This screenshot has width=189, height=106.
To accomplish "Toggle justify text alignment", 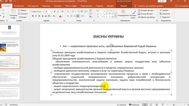I will 78,16.
